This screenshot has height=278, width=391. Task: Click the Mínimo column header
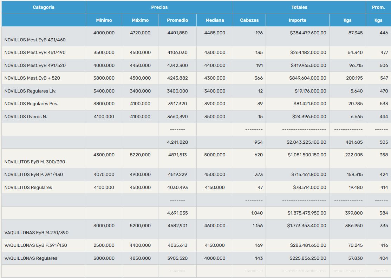coord(104,20)
